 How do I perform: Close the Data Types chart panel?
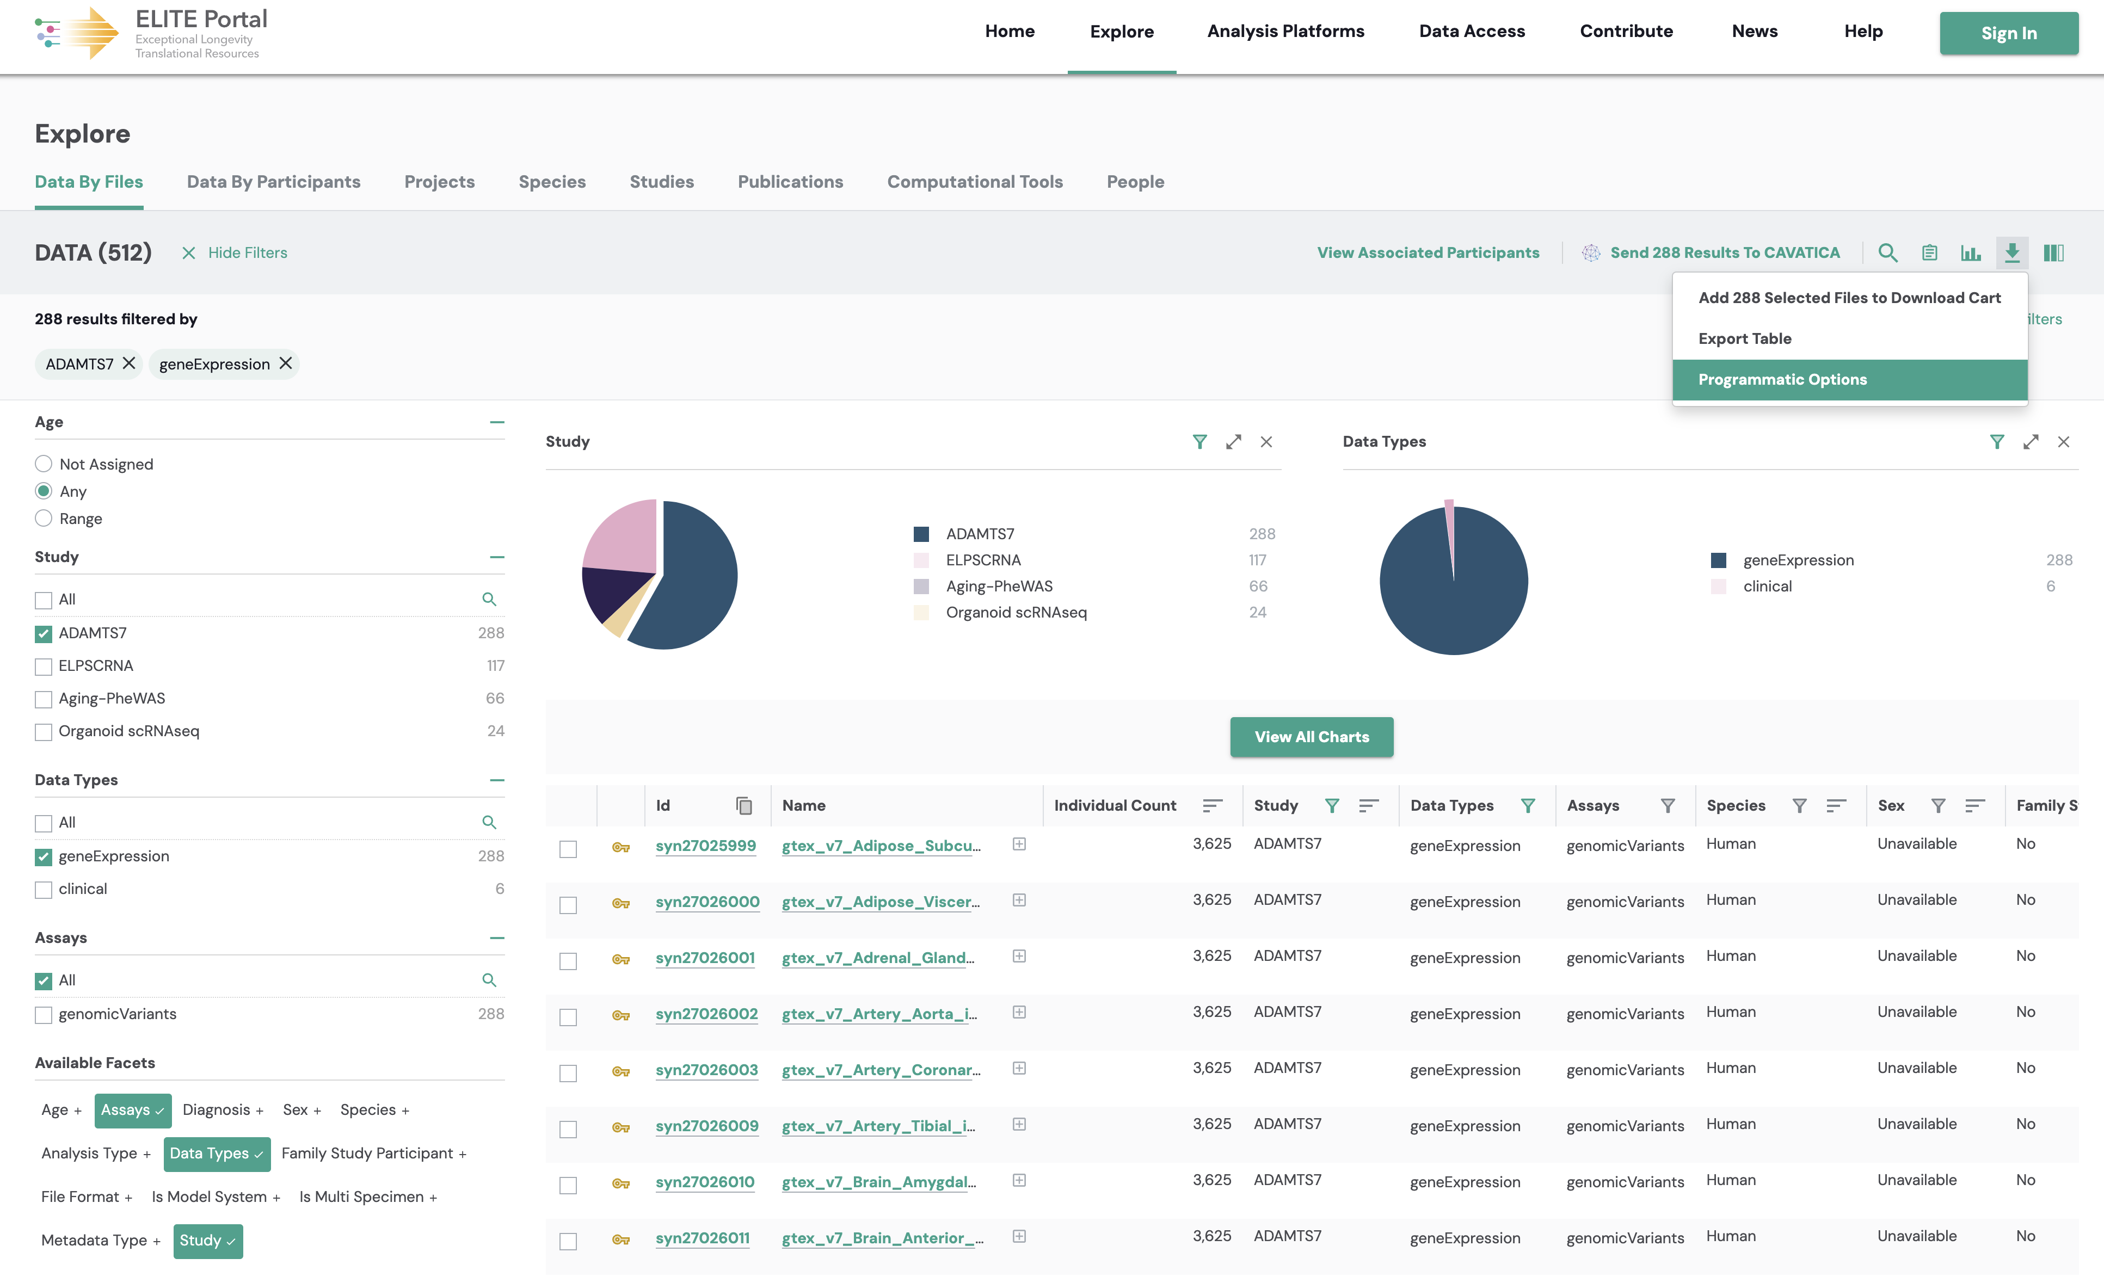(x=2064, y=441)
